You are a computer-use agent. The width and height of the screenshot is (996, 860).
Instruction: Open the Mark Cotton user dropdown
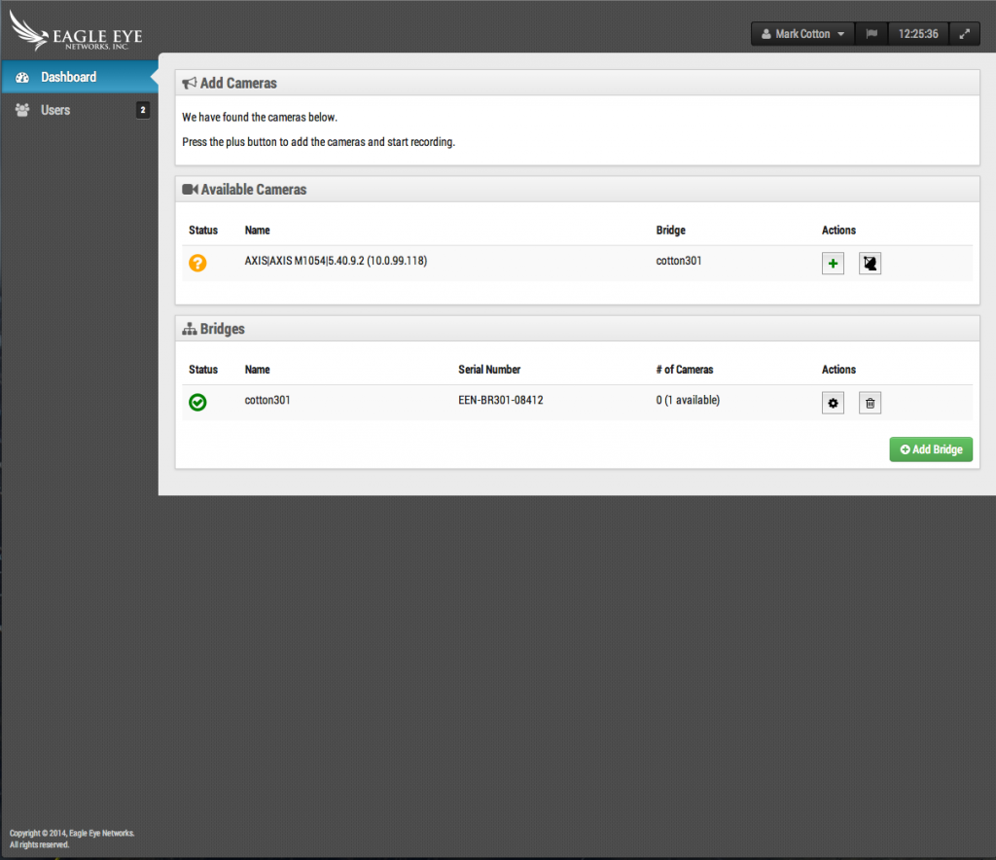tap(802, 34)
